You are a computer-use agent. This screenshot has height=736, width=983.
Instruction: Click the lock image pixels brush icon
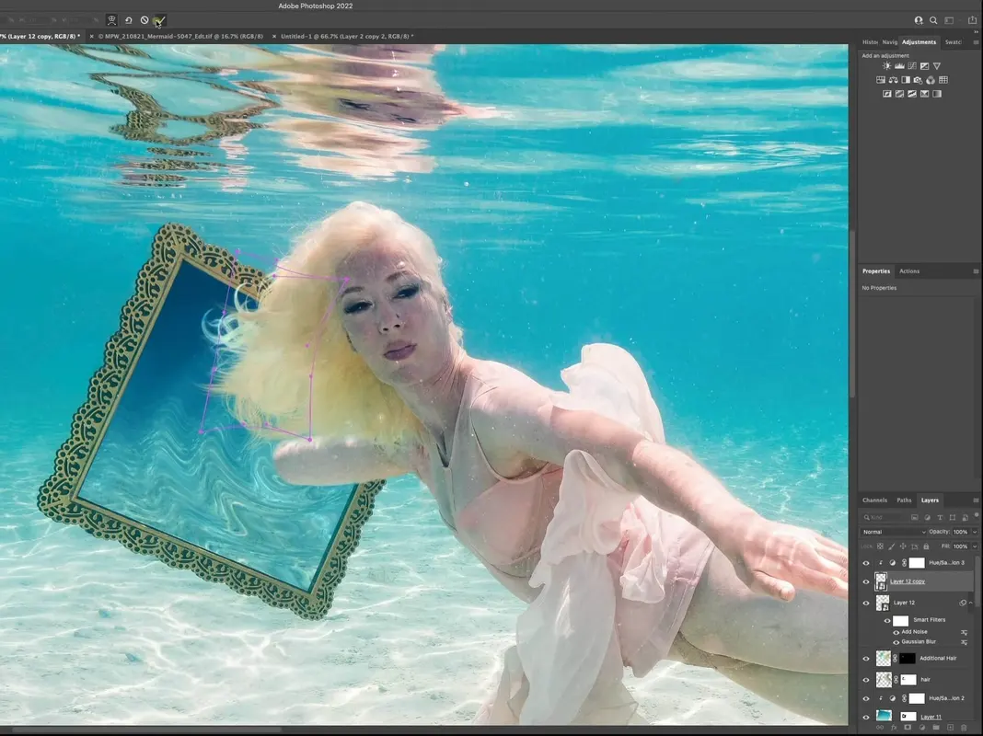(x=892, y=546)
